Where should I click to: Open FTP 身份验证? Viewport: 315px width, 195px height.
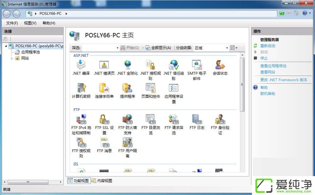(x=220, y=124)
